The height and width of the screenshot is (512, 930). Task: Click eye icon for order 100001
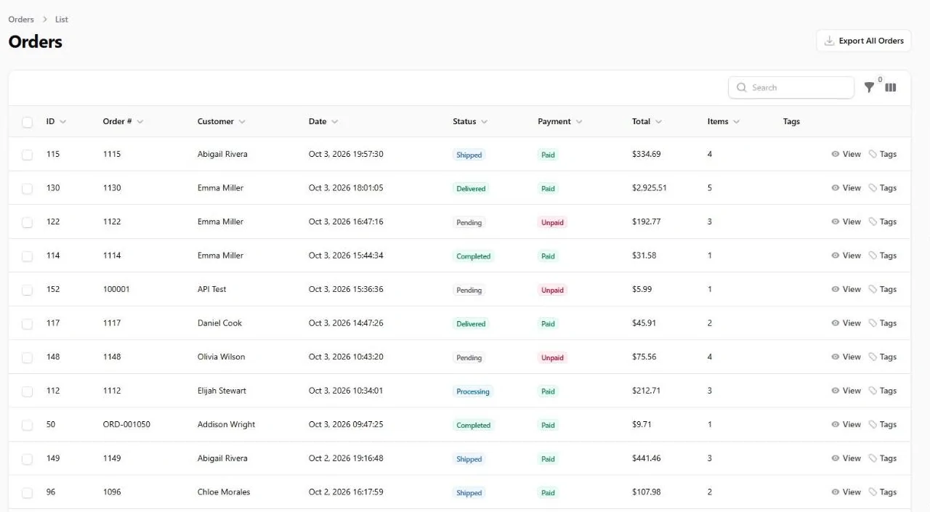pos(836,289)
